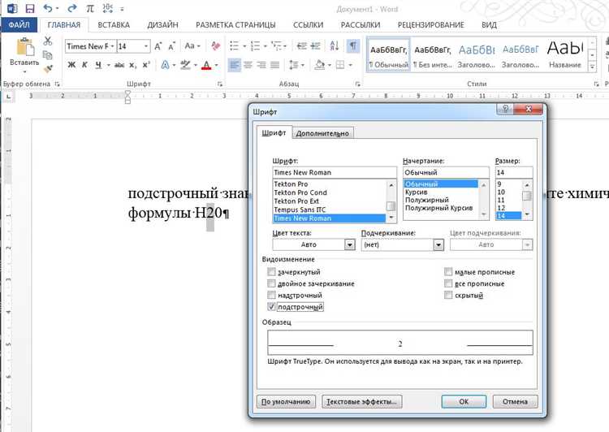Apply superscript with the x² ribbon icon
Viewport: 609px width, 432px height.
(x=146, y=65)
